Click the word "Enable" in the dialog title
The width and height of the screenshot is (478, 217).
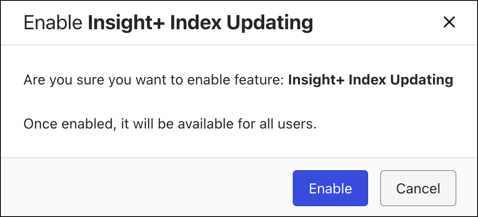click(53, 23)
